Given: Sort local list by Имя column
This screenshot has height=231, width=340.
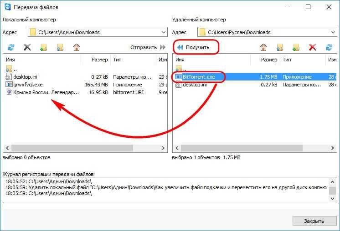Looking at the screenshot, I should coord(42,60).
